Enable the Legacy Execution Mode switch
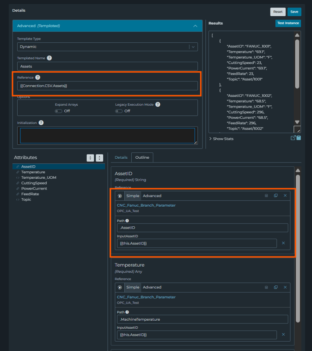312x351 pixels. coord(119,111)
